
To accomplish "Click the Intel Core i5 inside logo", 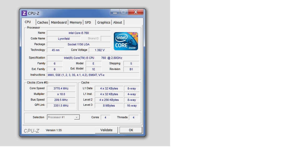I will point(126,41).
